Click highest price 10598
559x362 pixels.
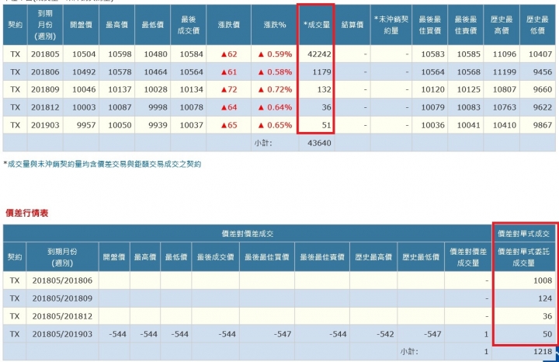point(120,54)
